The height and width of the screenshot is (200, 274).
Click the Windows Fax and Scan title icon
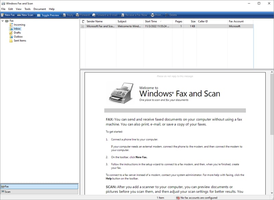pos(3,3)
